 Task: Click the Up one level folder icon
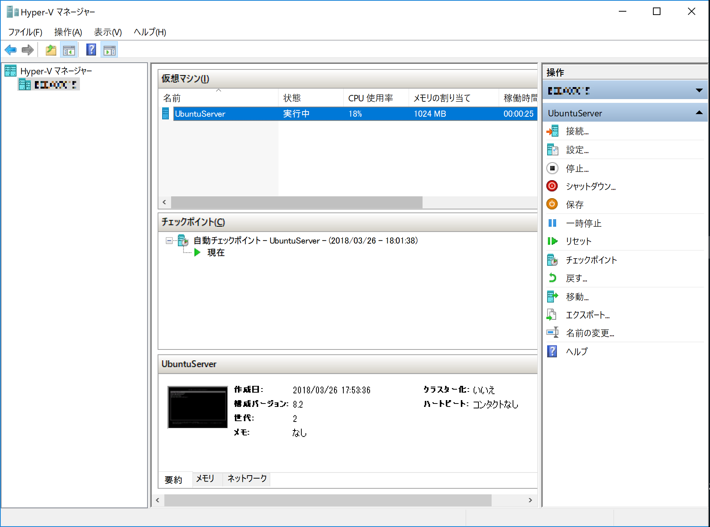point(51,50)
